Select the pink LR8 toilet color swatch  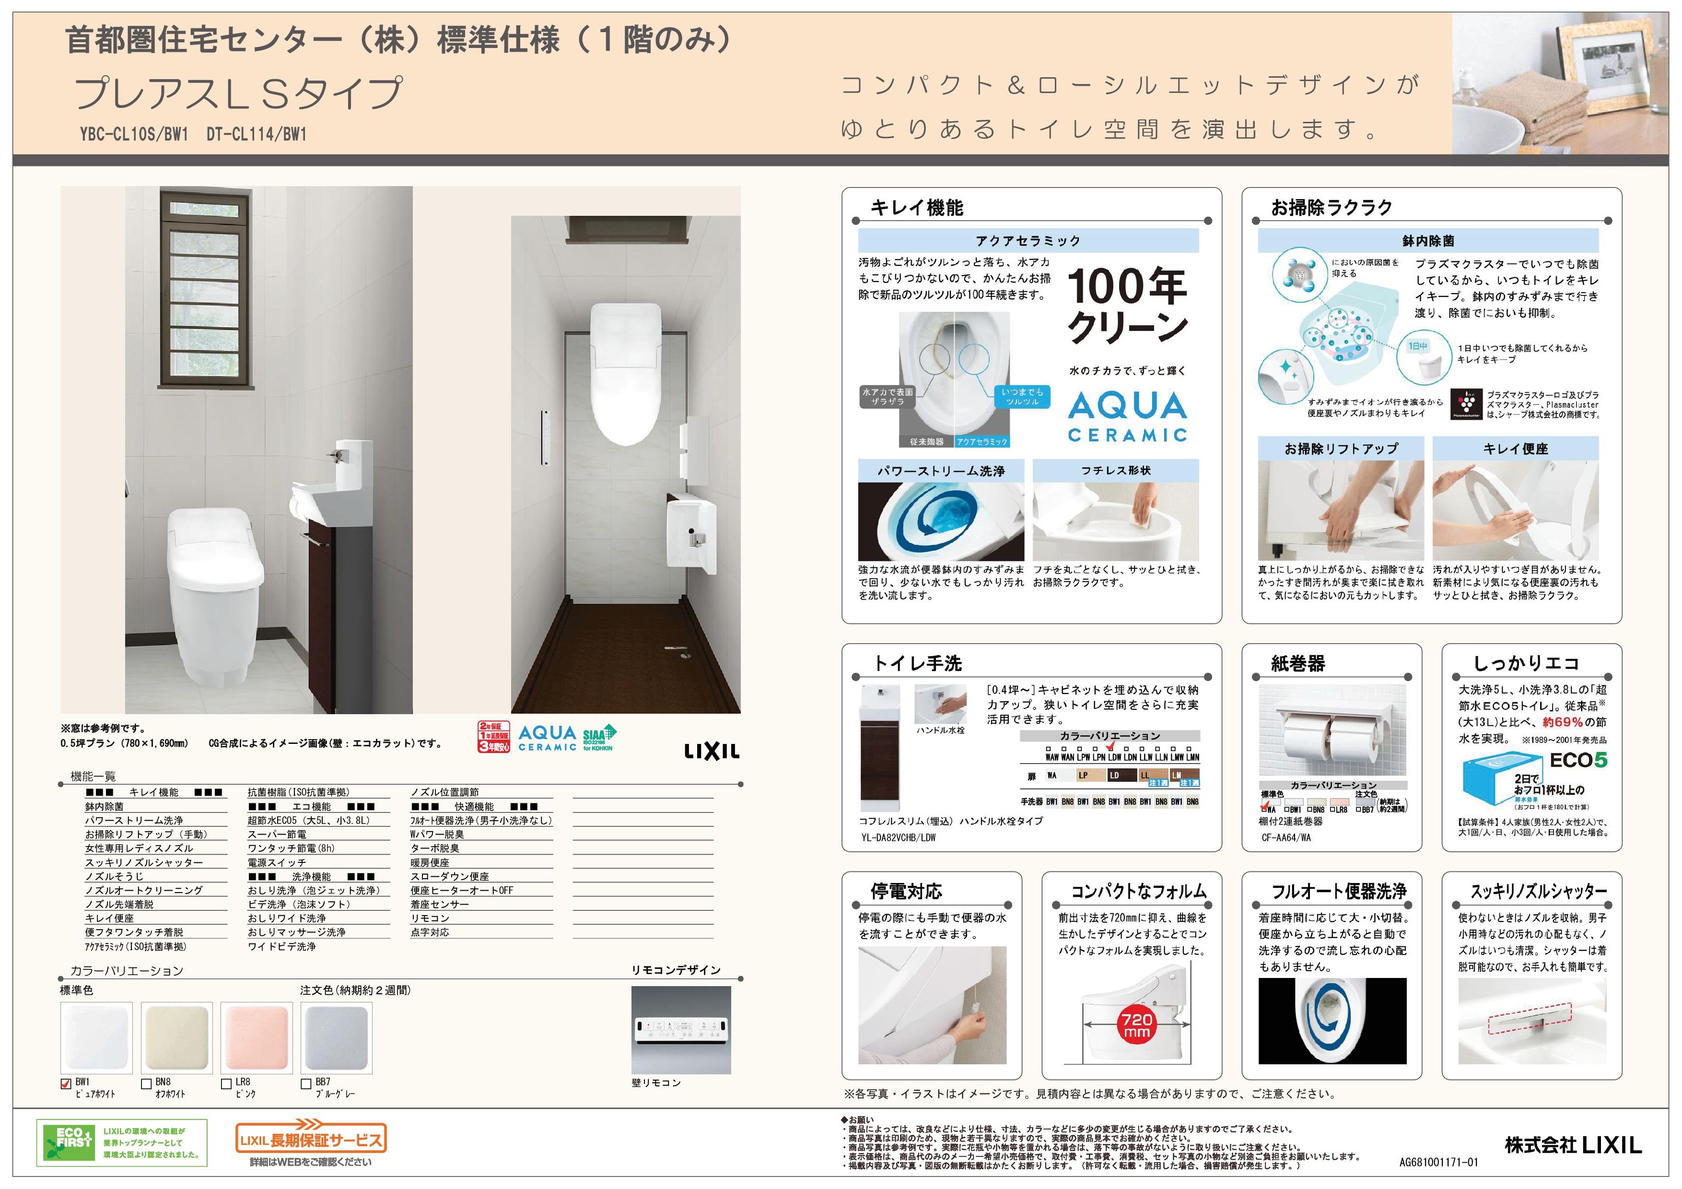[257, 1037]
